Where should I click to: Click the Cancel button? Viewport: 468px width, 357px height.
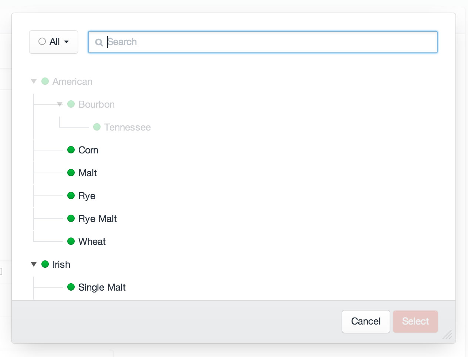click(366, 321)
